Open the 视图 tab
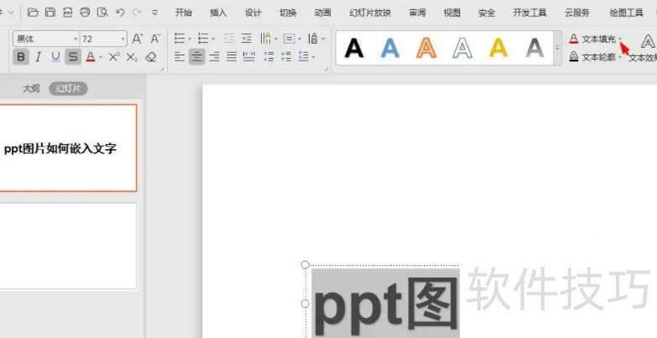This screenshot has height=338, width=657. pyautogui.click(x=451, y=13)
